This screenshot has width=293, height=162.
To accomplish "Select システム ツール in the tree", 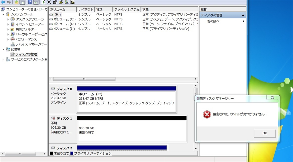I will [22, 14].
